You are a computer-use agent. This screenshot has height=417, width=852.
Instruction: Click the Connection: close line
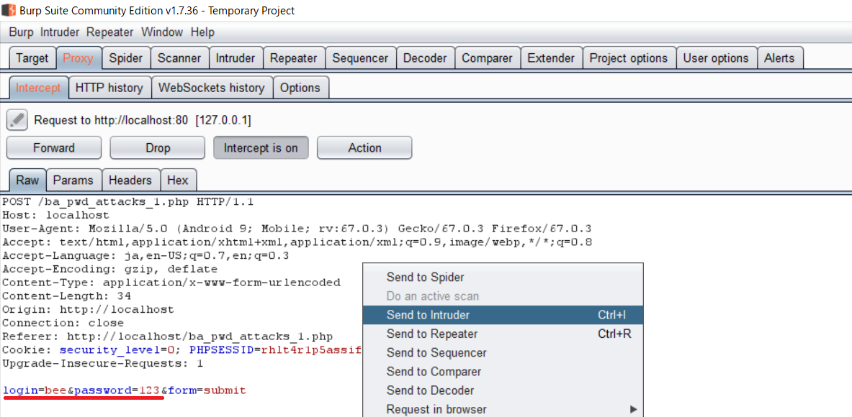coord(63,324)
